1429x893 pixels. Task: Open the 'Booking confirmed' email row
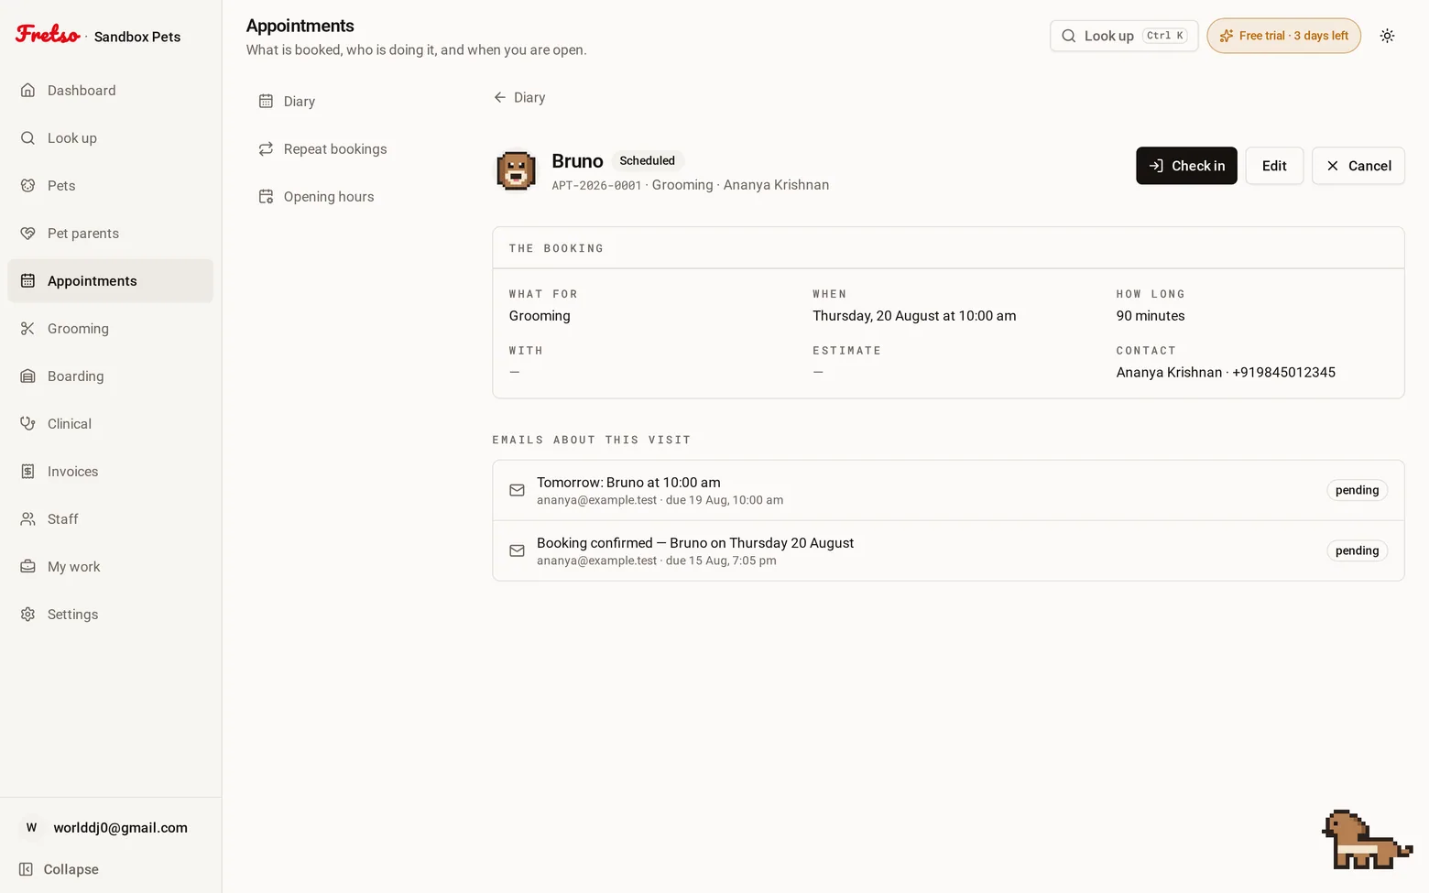pos(948,550)
